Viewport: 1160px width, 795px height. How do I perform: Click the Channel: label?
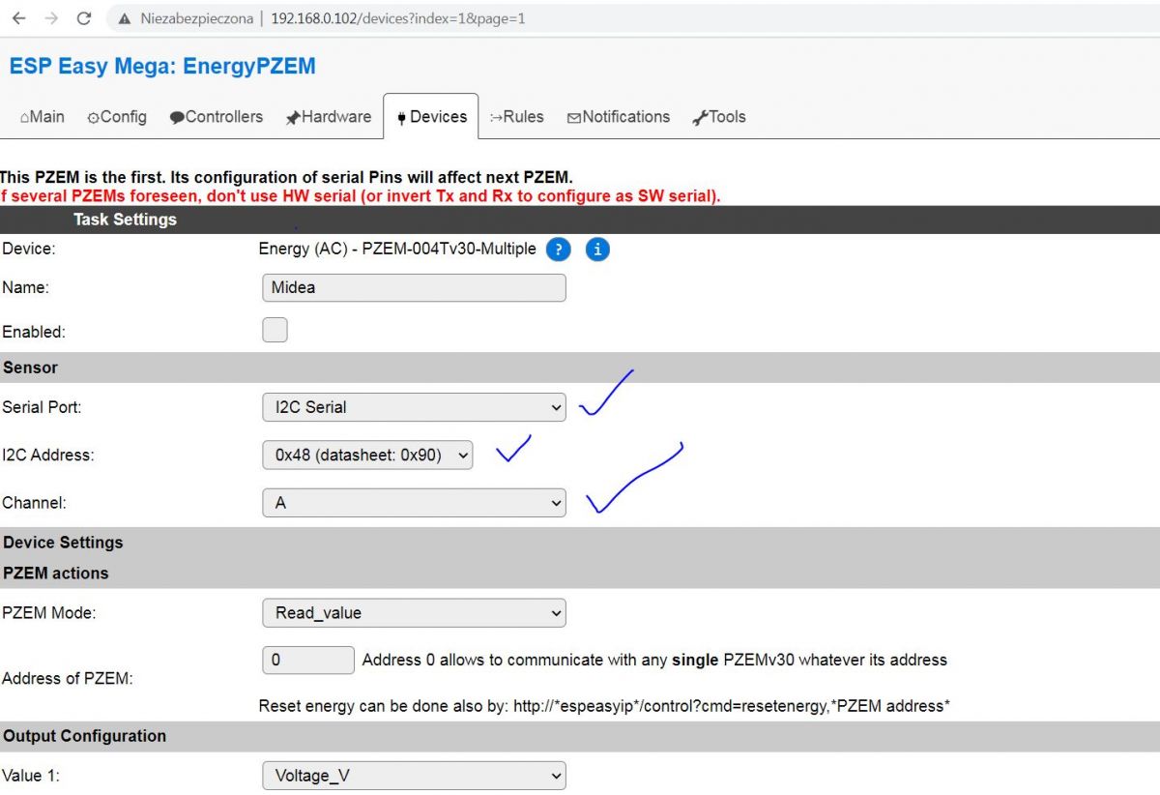click(x=34, y=503)
